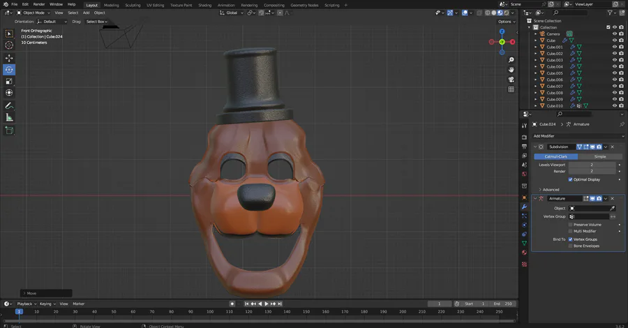Open the Object Mode dropdown
Screen dimensions: 628x328
click(x=33, y=13)
